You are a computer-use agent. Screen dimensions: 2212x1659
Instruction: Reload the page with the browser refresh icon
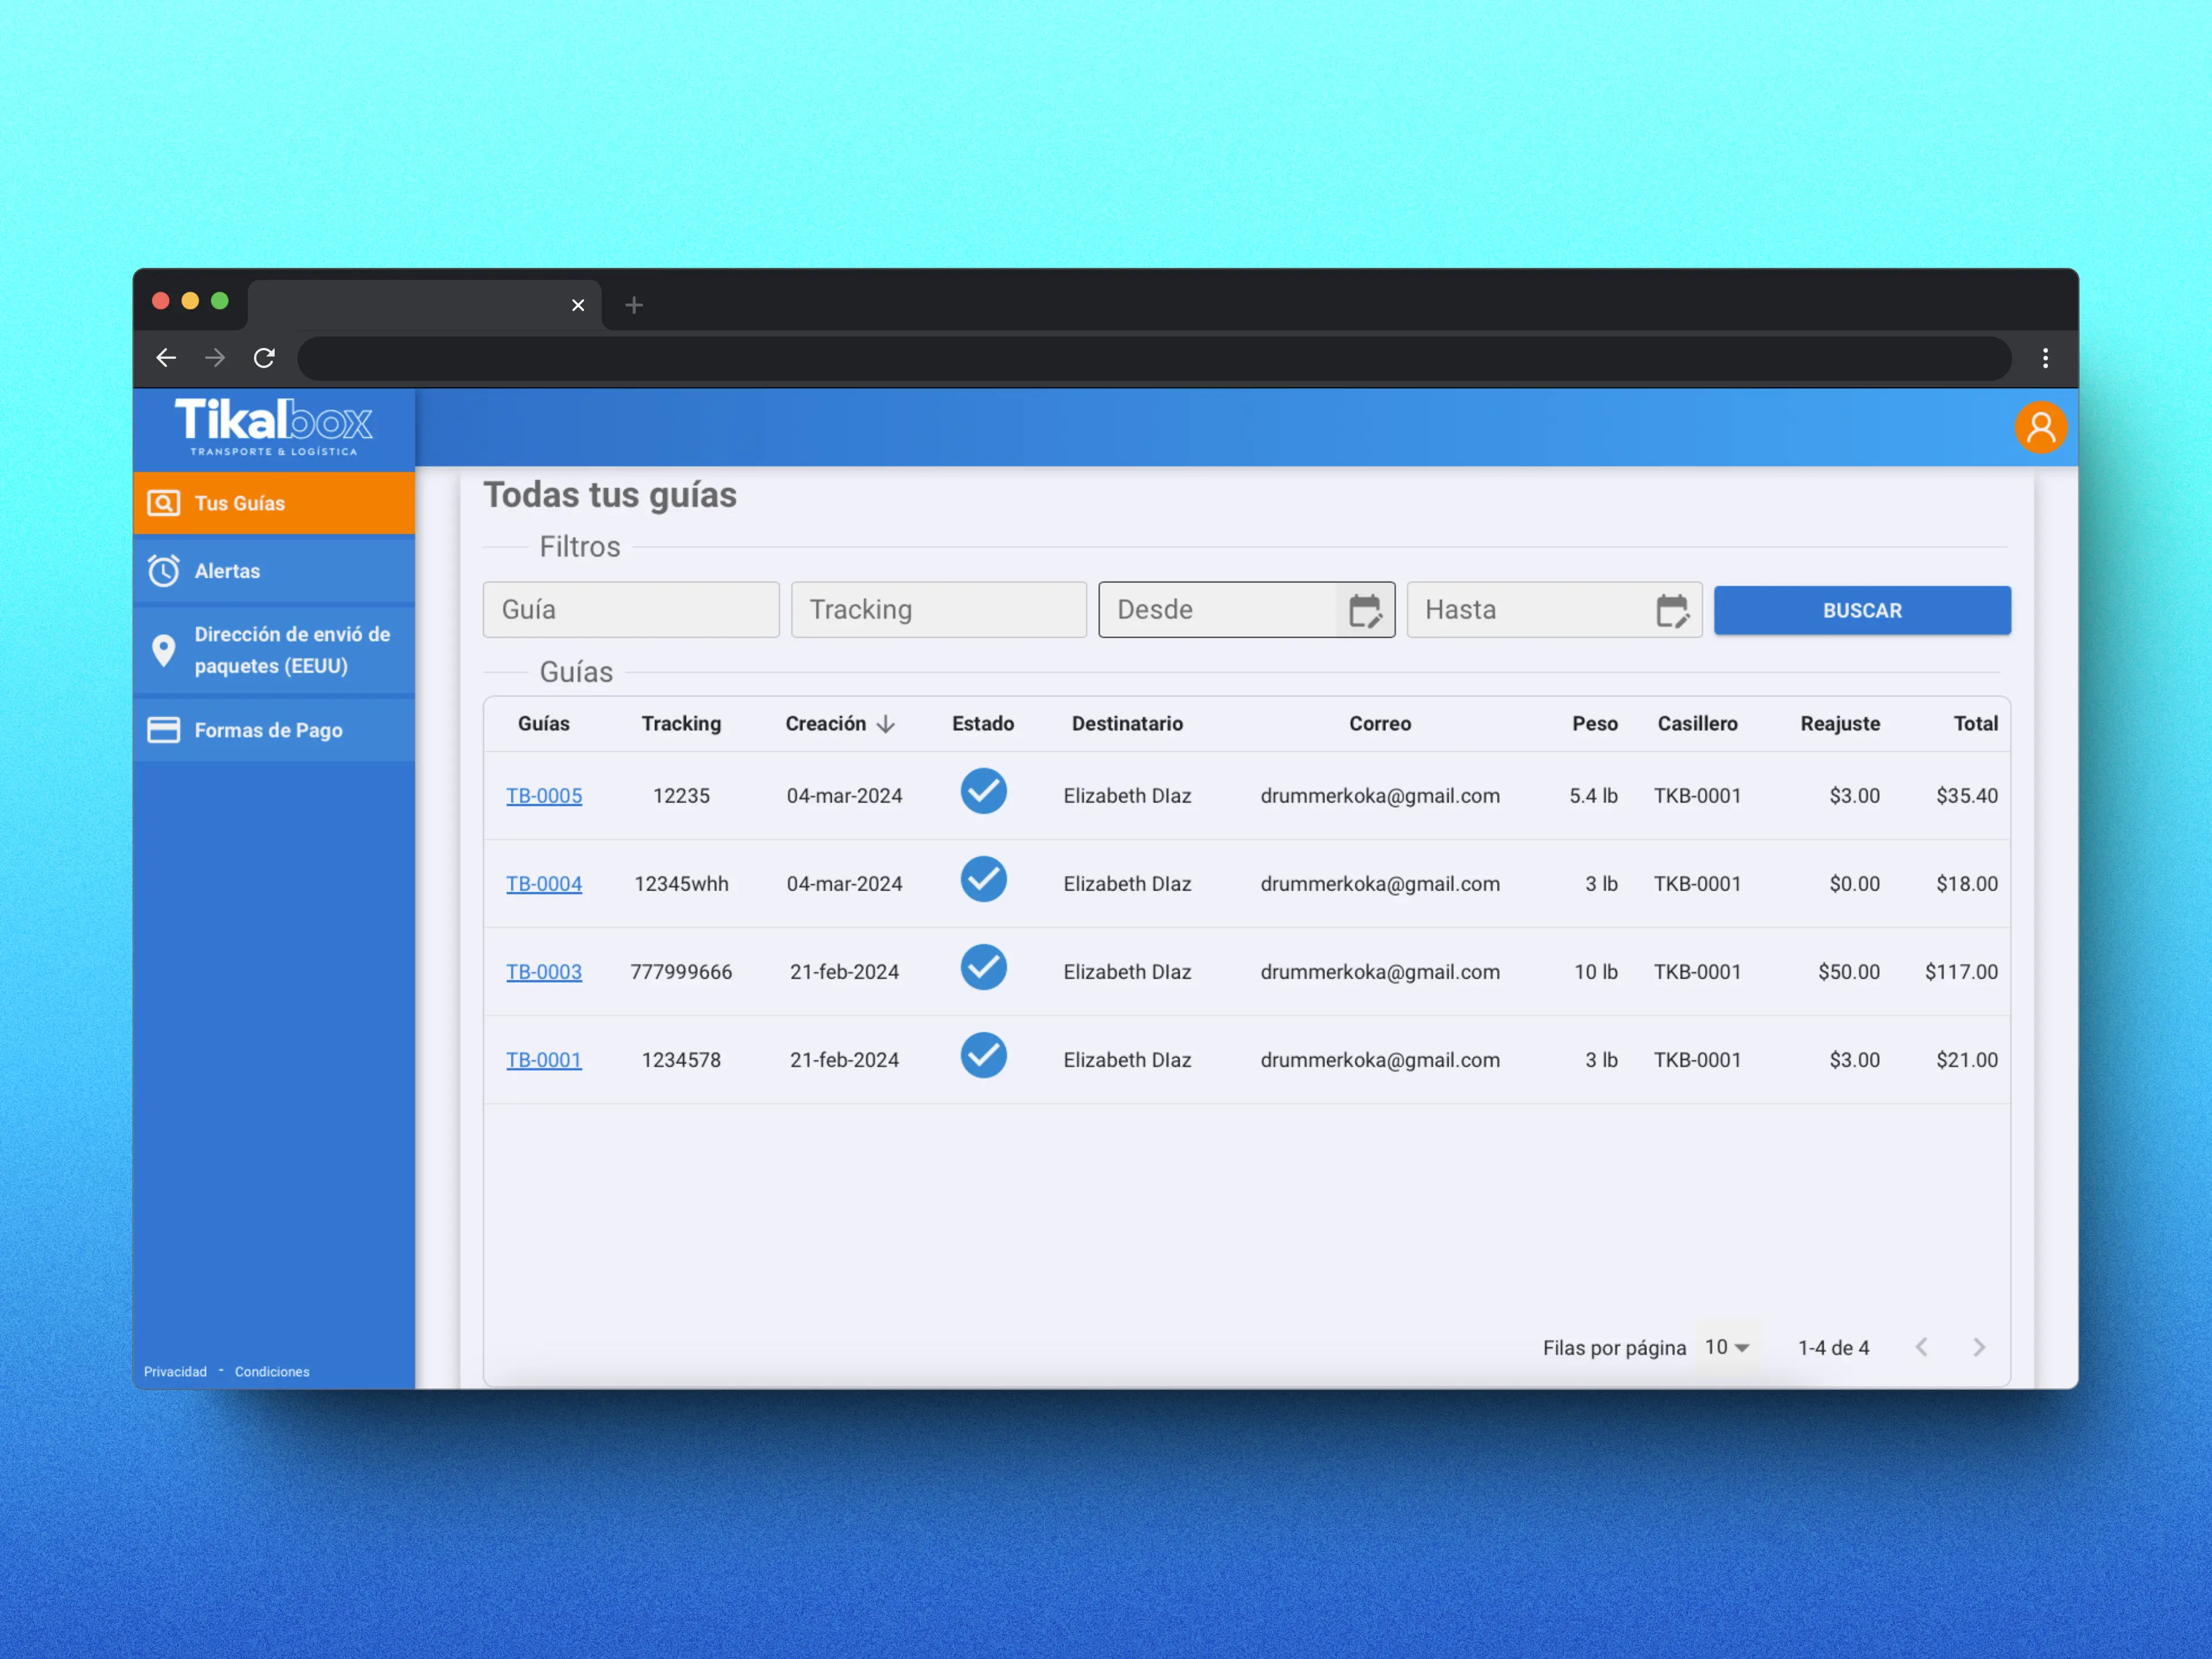pyautogui.click(x=264, y=358)
